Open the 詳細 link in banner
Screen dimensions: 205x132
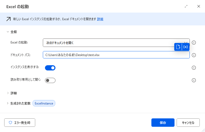click(x=100, y=19)
